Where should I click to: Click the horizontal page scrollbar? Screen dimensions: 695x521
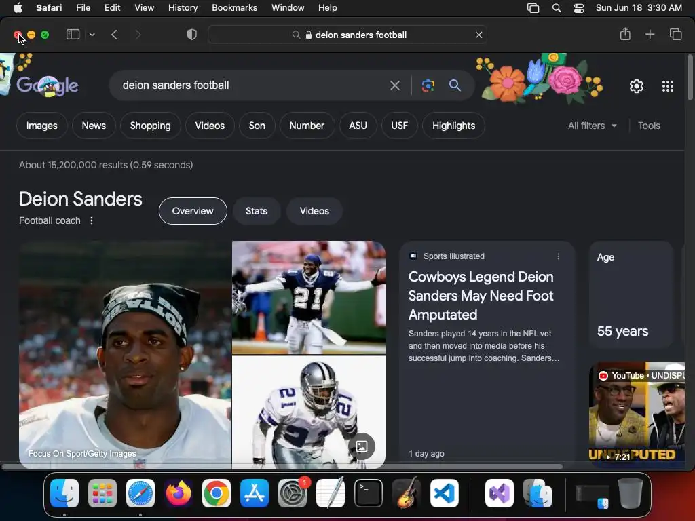(x=282, y=467)
